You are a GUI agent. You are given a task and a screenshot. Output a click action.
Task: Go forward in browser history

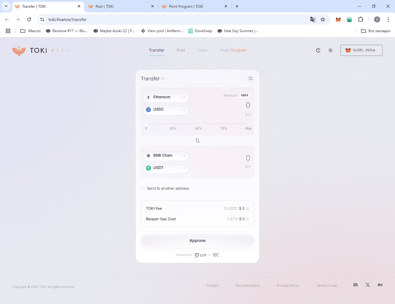tap(18, 19)
